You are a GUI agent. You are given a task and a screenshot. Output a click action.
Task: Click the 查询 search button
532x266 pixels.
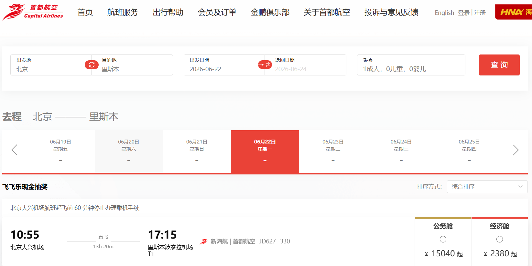click(499, 65)
